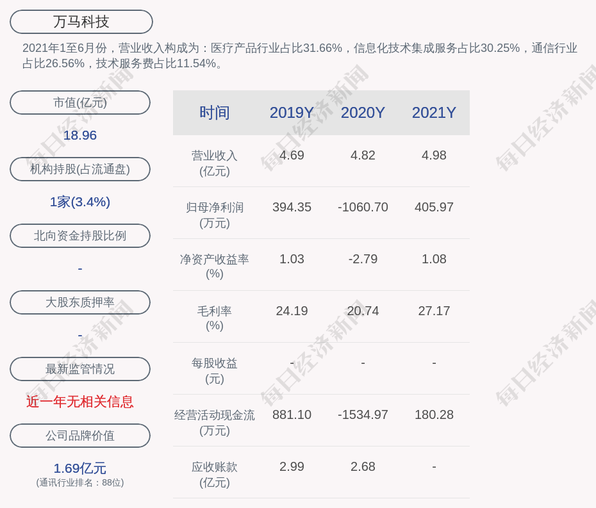Click the 2020 revenue value 4.82
This screenshot has width=596, height=508.
pos(363,155)
